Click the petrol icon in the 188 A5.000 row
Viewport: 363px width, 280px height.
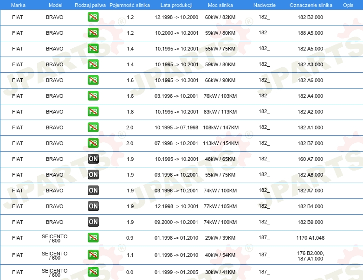tap(93, 33)
